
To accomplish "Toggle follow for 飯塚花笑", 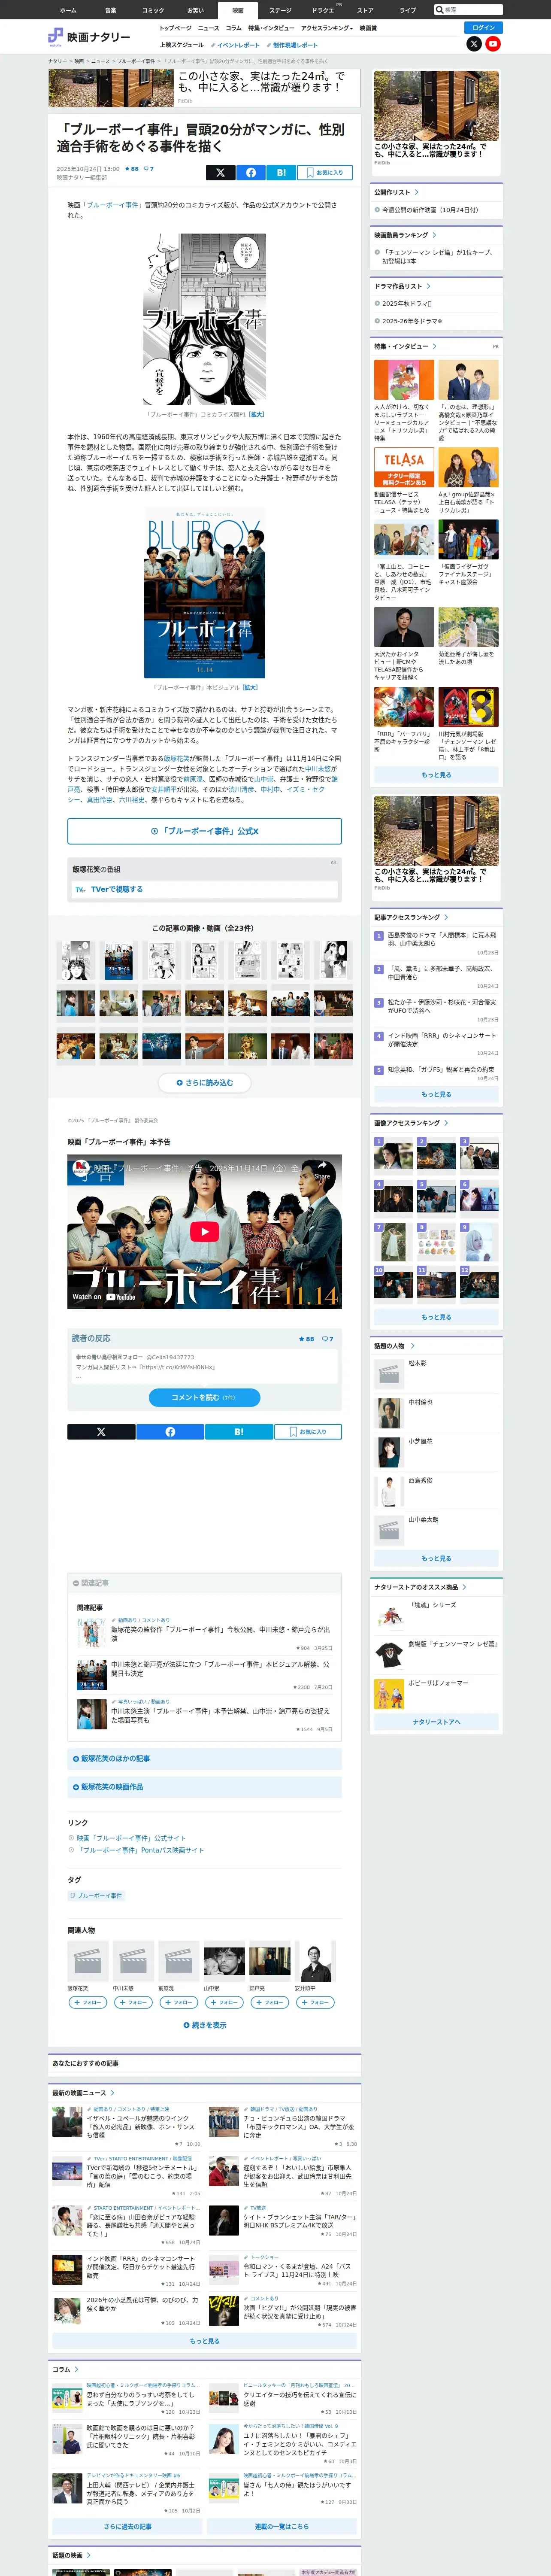I will (x=87, y=2003).
